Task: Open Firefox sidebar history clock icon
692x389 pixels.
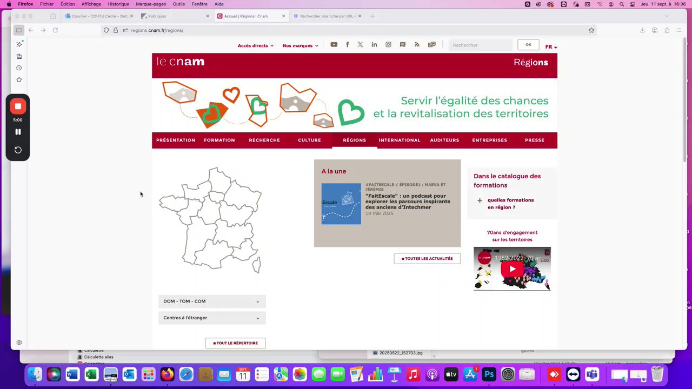Action: (x=19, y=68)
